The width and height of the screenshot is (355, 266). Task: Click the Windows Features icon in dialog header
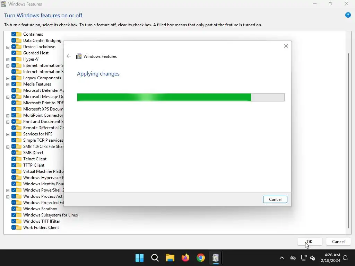click(x=79, y=56)
